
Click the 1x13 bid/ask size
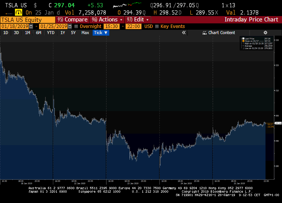point(228,5)
